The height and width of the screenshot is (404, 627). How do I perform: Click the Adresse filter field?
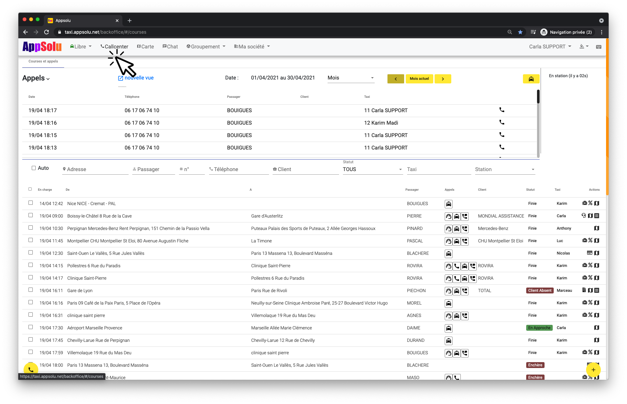coord(95,169)
